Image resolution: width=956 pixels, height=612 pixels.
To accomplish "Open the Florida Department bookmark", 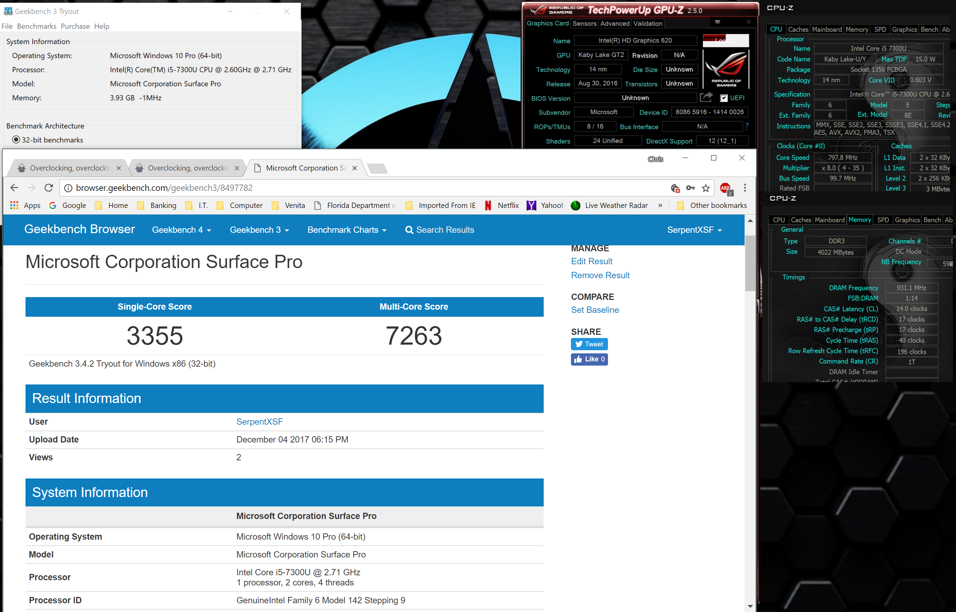I will [x=355, y=206].
